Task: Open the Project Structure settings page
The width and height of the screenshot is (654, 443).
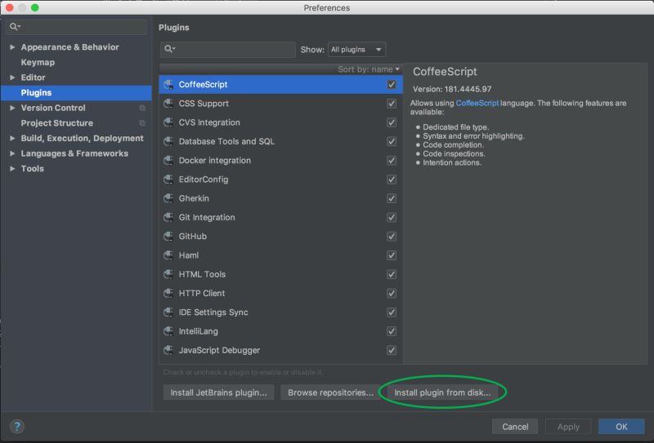Action: 57,123
